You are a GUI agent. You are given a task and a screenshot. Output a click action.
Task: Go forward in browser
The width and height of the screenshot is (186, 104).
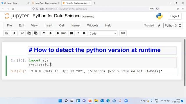8,9
